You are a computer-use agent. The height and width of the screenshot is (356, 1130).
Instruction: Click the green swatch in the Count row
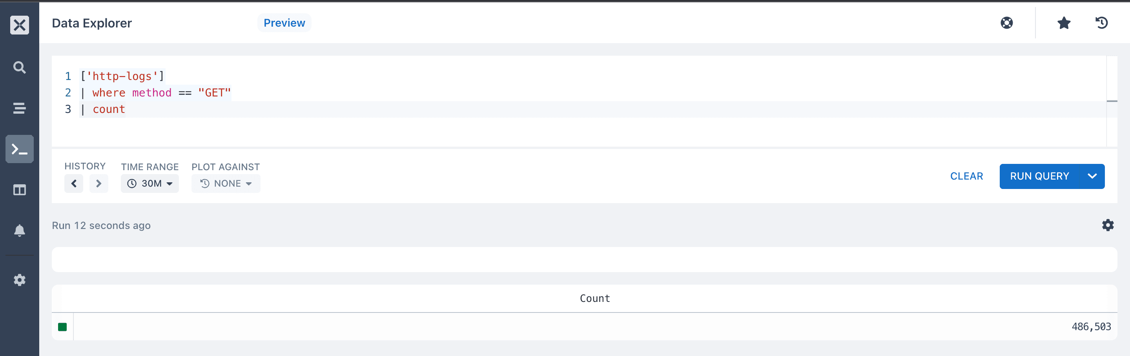tap(62, 327)
